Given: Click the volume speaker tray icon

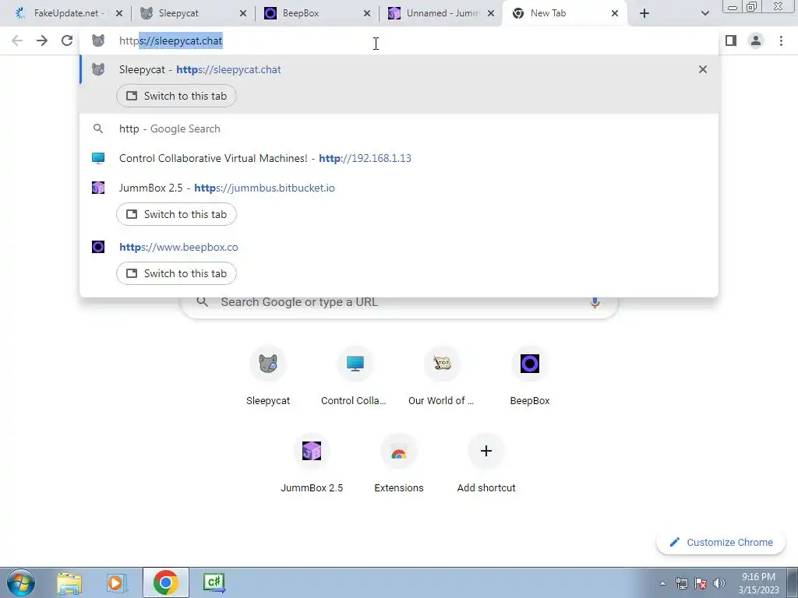Looking at the screenshot, I should (719, 583).
